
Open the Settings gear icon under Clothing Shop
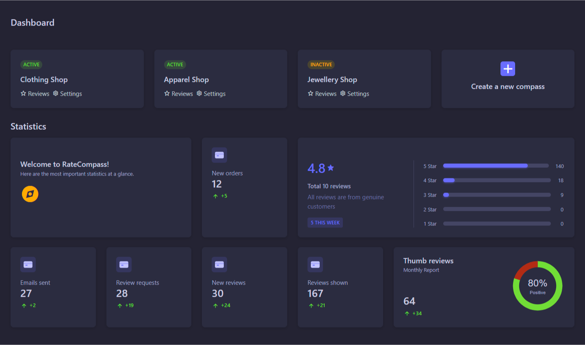click(x=55, y=93)
